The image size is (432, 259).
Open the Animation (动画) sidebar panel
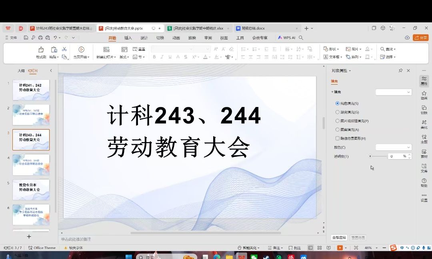coord(424,95)
